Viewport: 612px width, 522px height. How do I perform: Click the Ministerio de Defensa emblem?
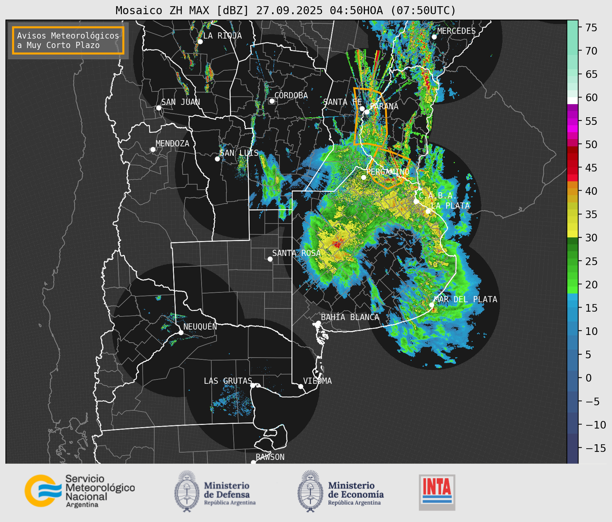pyautogui.click(x=187, y=491)
